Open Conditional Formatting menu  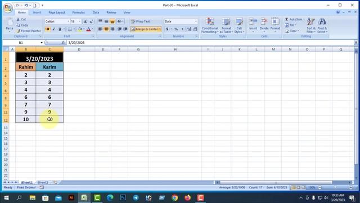pyautogui.click(x=210, y=25)
